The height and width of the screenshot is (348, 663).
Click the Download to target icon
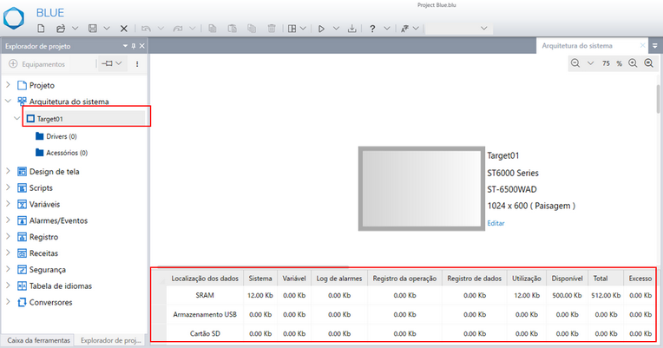pyautogui.click(x=351, y=29)
